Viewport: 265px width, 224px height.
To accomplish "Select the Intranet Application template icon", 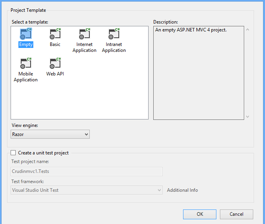I will (x=114, y=34).
